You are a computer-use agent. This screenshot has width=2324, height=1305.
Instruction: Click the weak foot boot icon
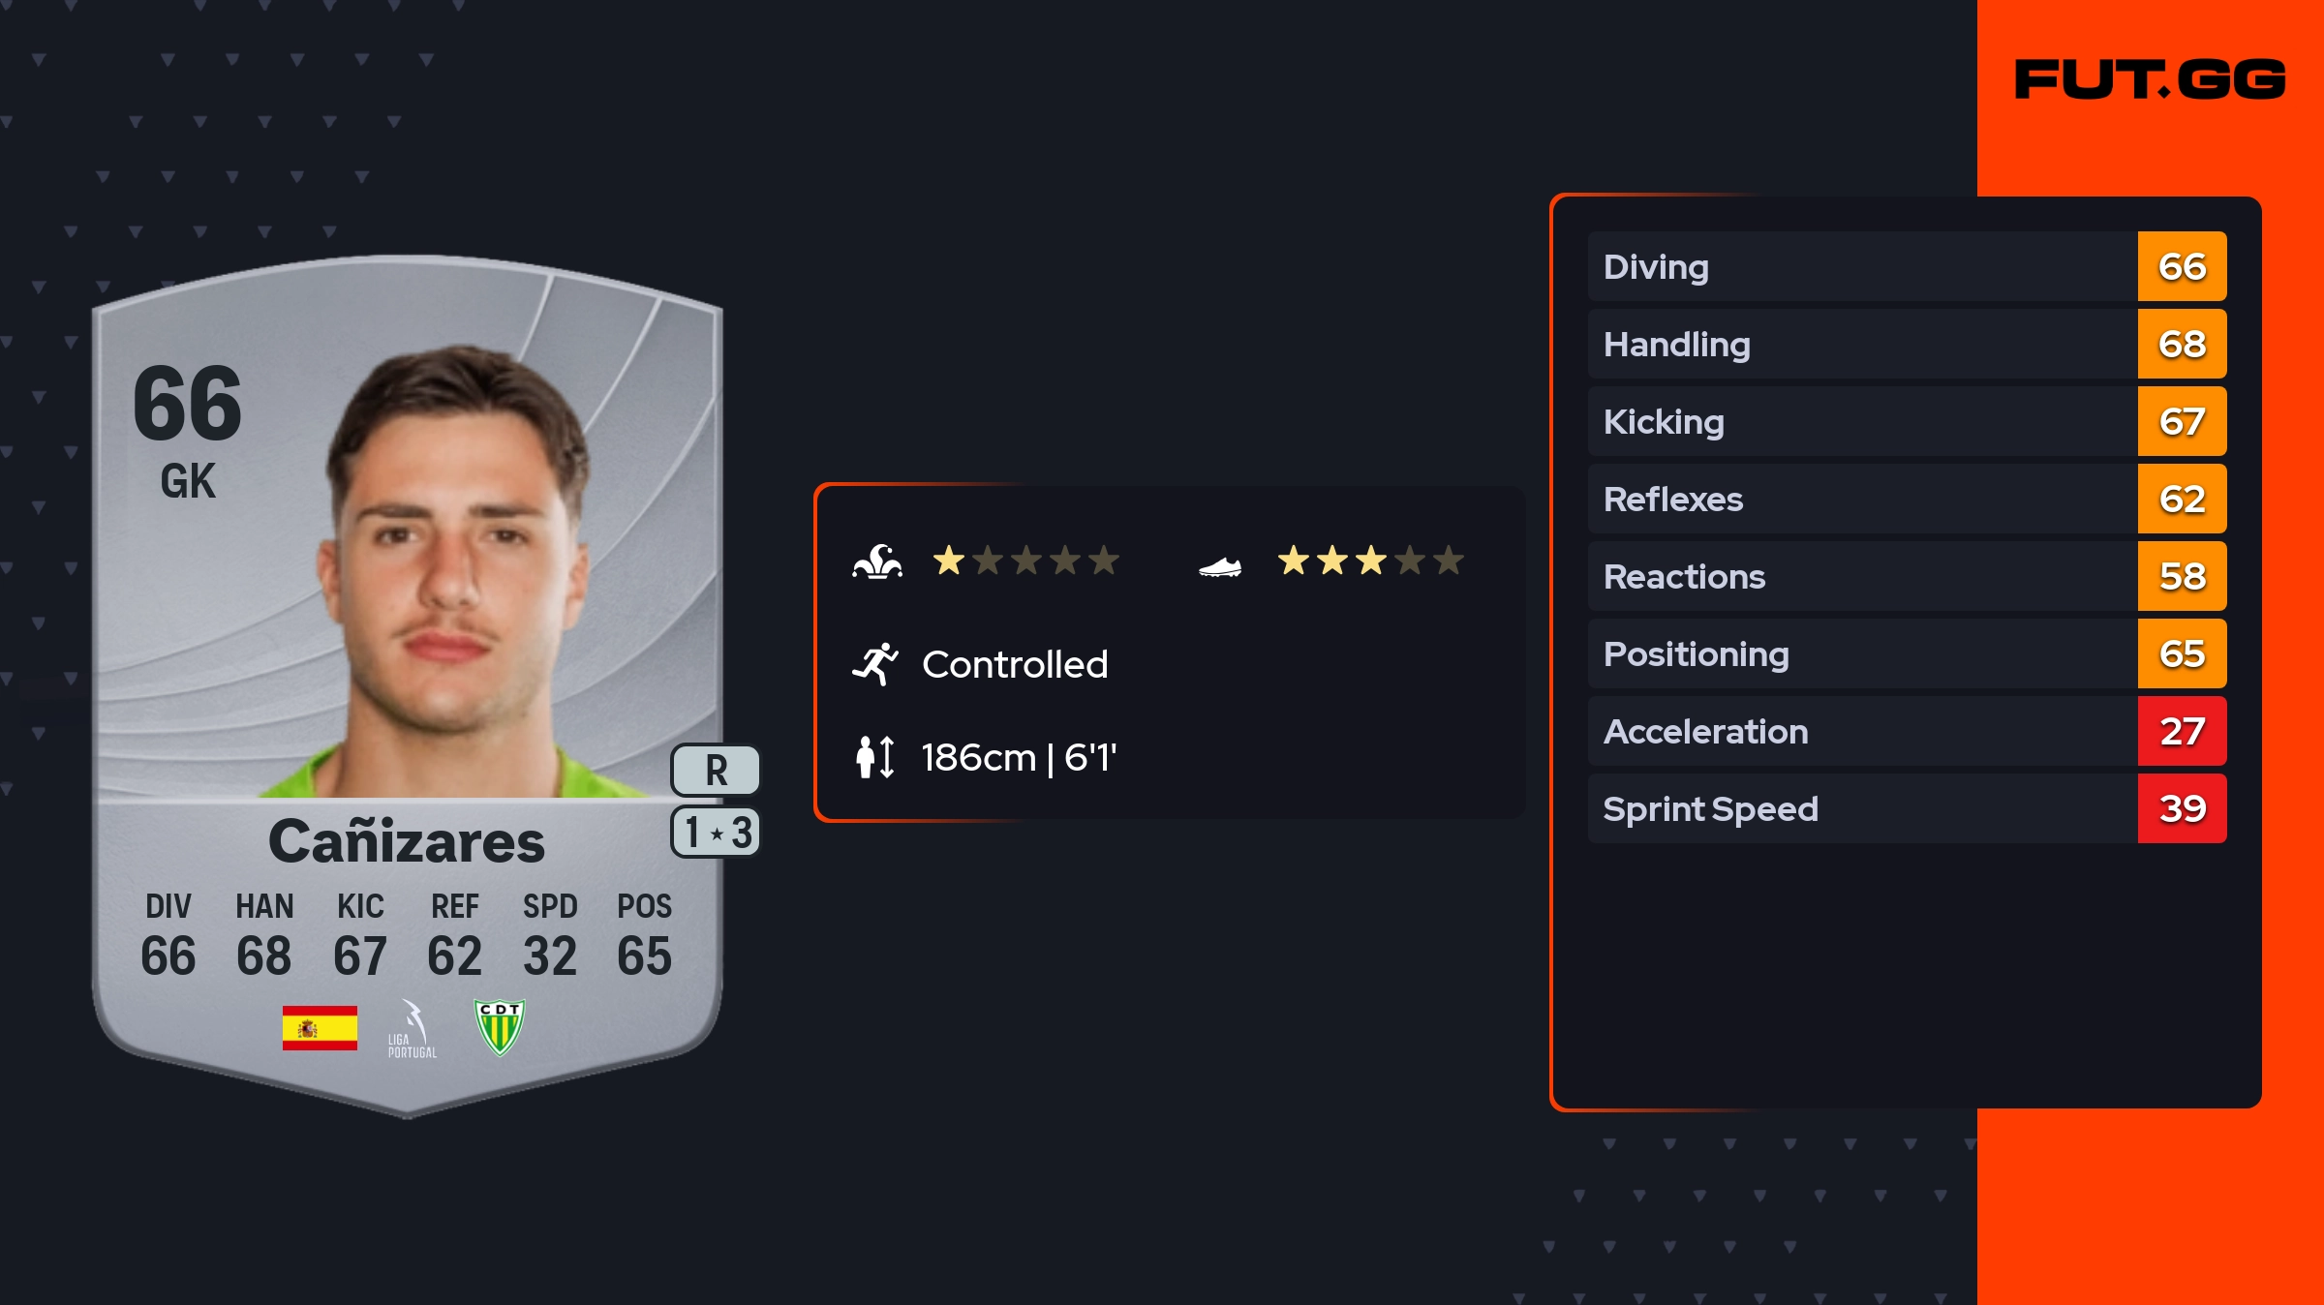(1219, 566)
